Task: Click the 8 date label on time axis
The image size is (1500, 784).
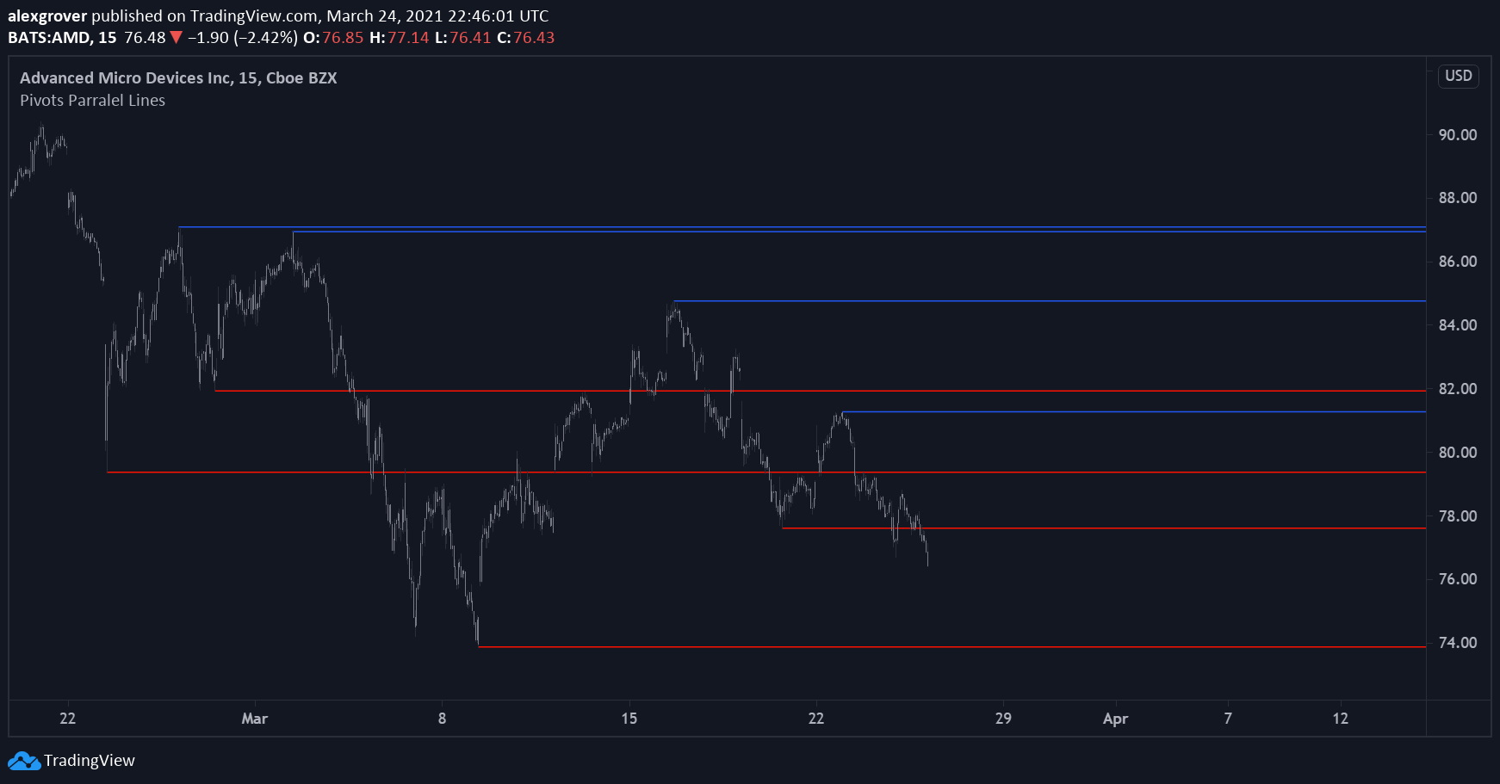Action: click(443, 719)
